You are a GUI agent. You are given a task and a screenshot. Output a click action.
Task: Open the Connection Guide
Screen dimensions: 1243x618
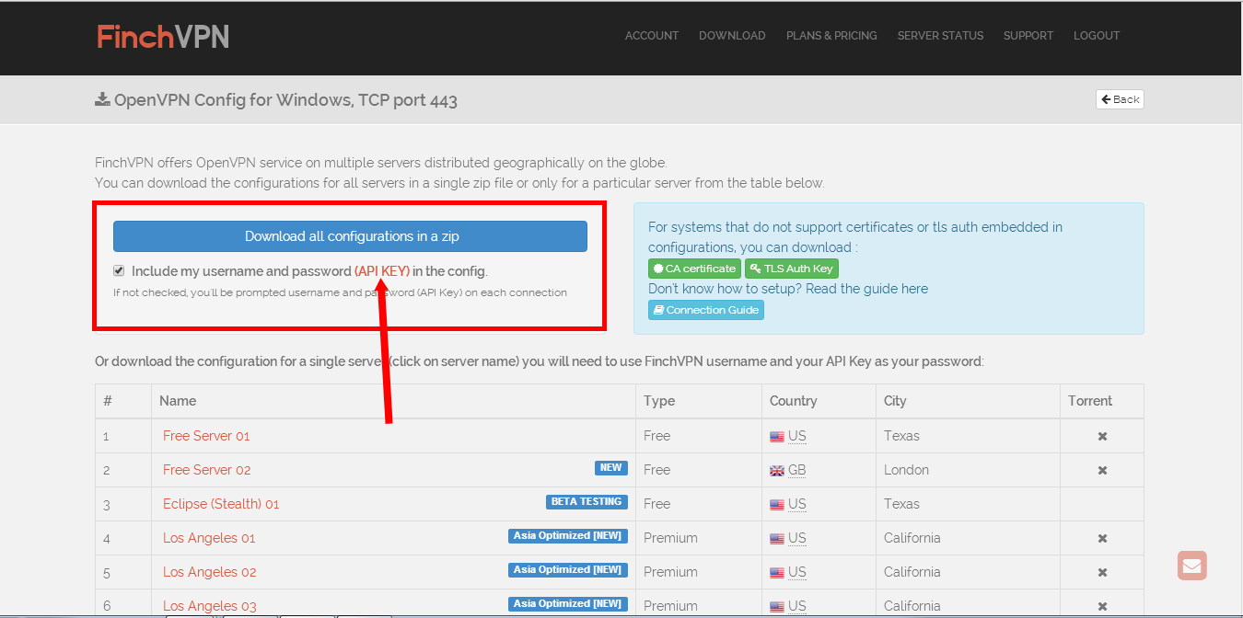tap(706, 310)
